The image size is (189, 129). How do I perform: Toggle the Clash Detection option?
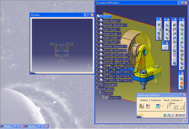coord(175,107)
